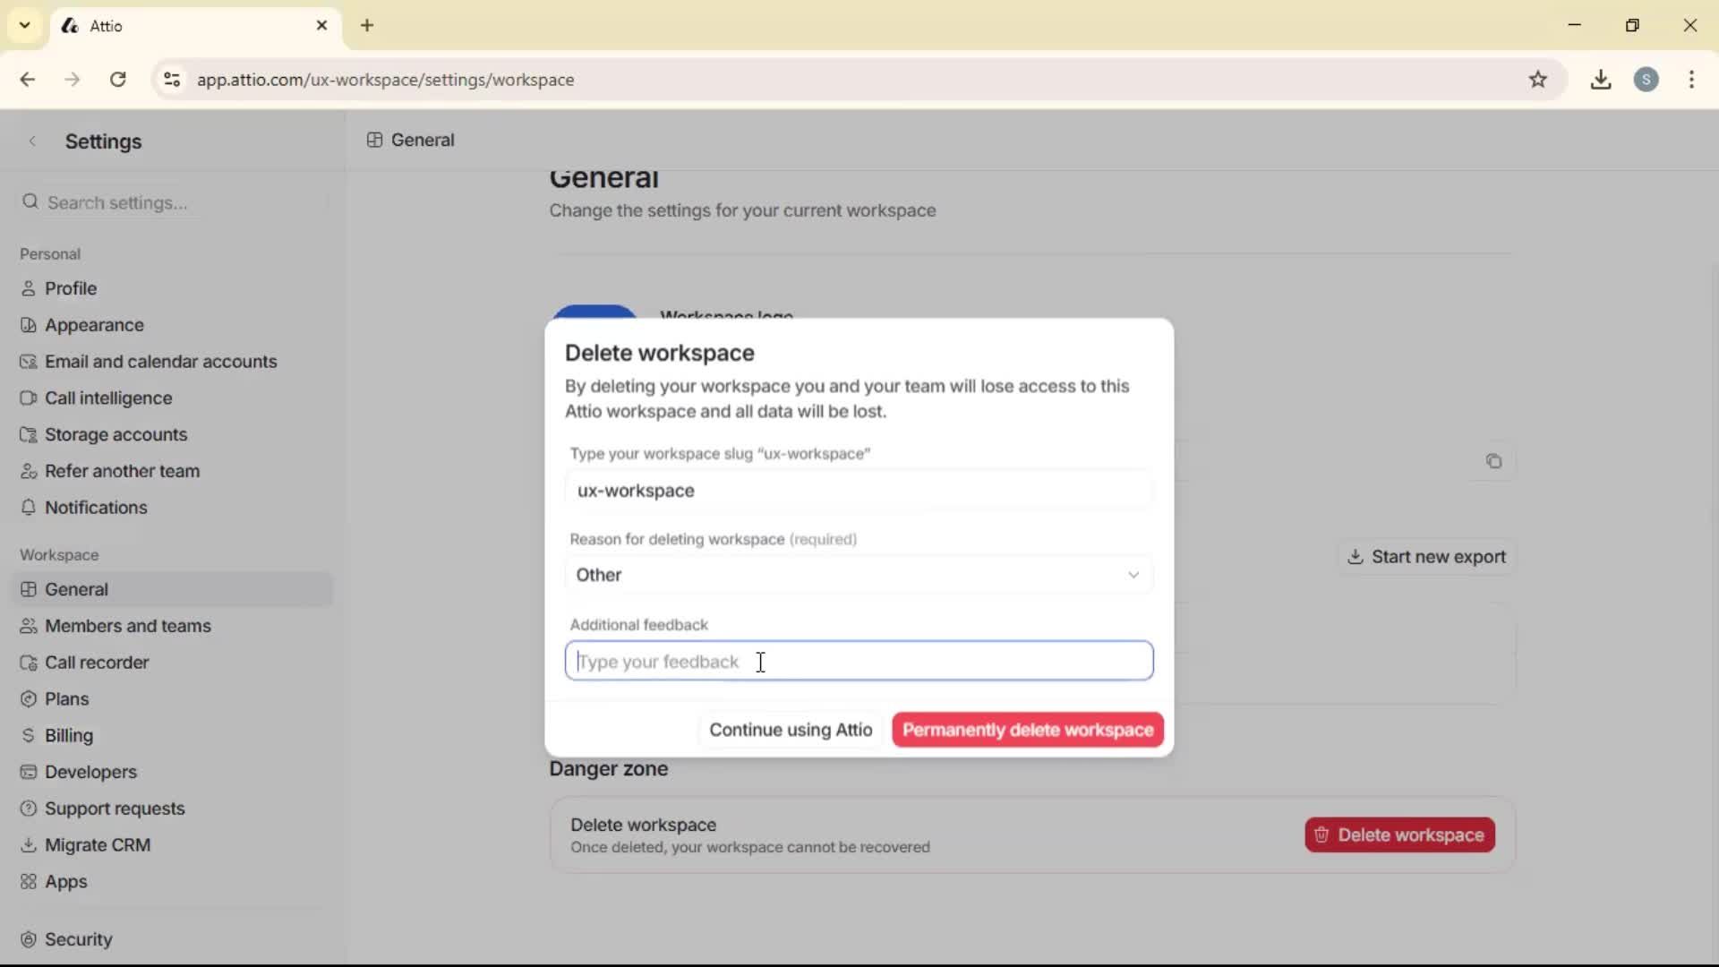
Task: Open Notifications settings
Action: [96, 508]
